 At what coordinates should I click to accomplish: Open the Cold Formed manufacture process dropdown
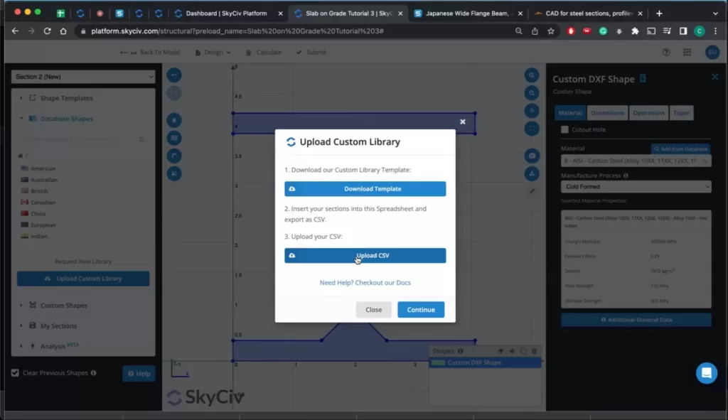click(x=636, y=187)
